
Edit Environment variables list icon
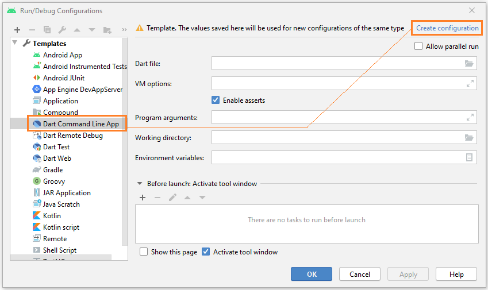click(x=469, y=157)
